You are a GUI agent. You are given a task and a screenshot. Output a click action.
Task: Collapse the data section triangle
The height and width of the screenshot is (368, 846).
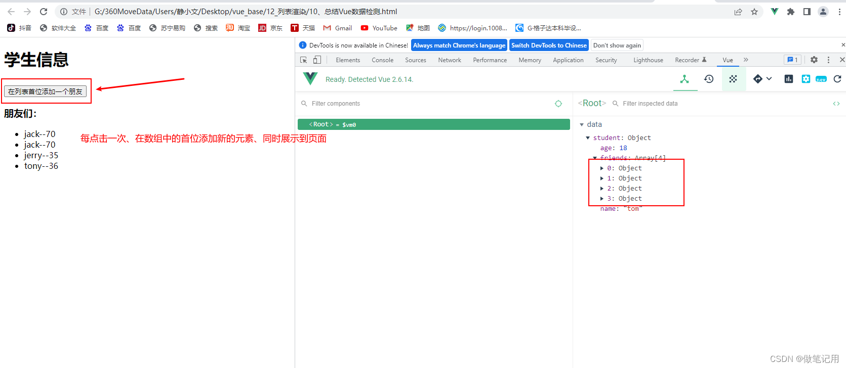click(x=582, y=125)
